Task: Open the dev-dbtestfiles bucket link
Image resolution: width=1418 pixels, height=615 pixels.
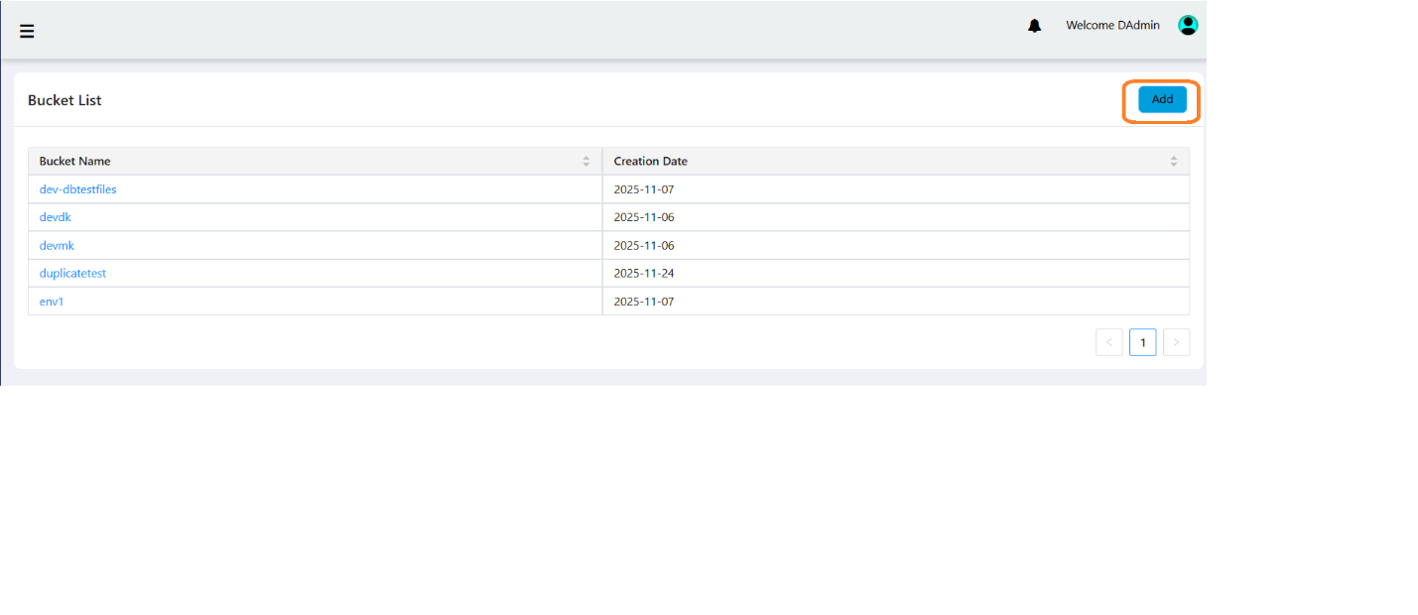Action: pyautogui.click(x=77, y=189)
